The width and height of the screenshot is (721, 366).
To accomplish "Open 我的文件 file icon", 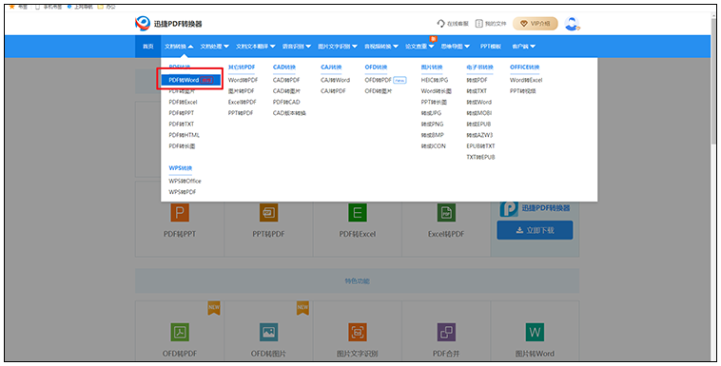I will pos(479,24).
